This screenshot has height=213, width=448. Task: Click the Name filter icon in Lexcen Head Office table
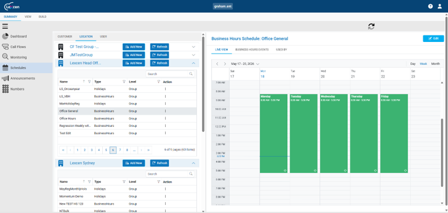(89, 82)
